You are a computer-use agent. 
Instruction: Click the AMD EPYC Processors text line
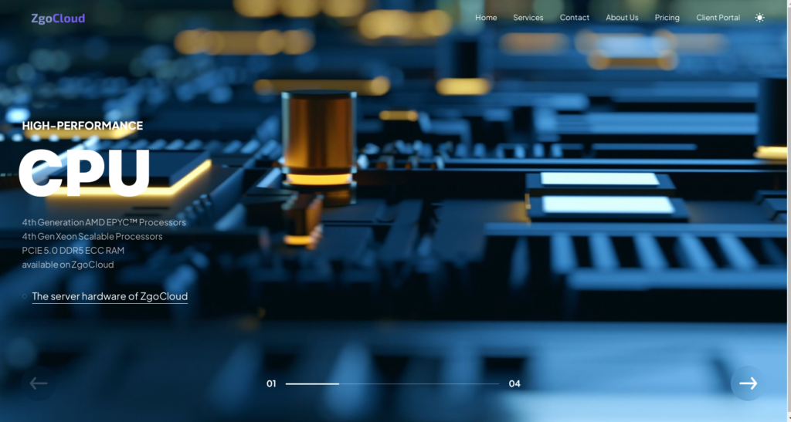tap(104, 222)
